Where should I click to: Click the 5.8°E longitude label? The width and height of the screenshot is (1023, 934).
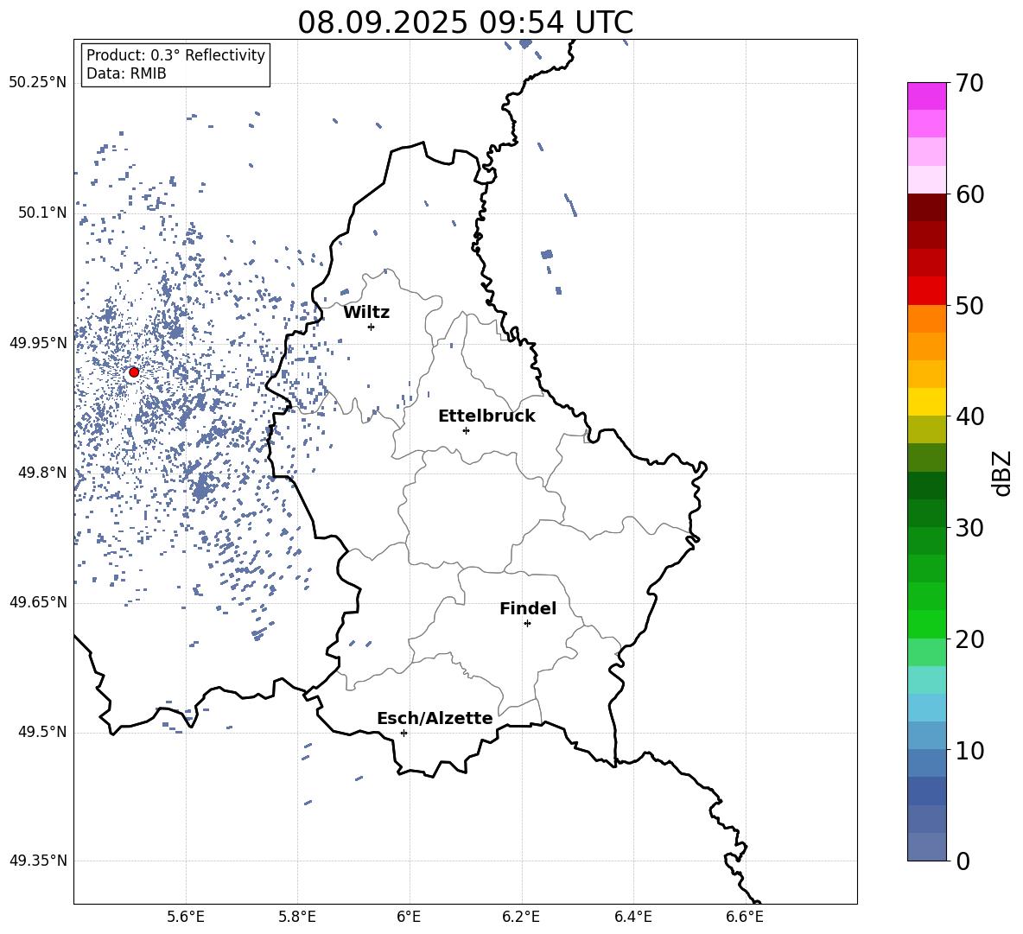297,918
